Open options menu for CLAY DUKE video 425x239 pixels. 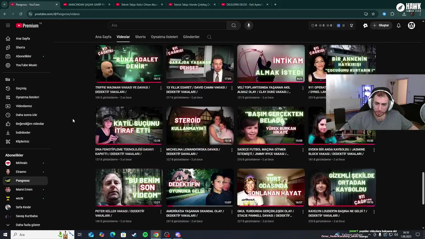click(303, 88)
